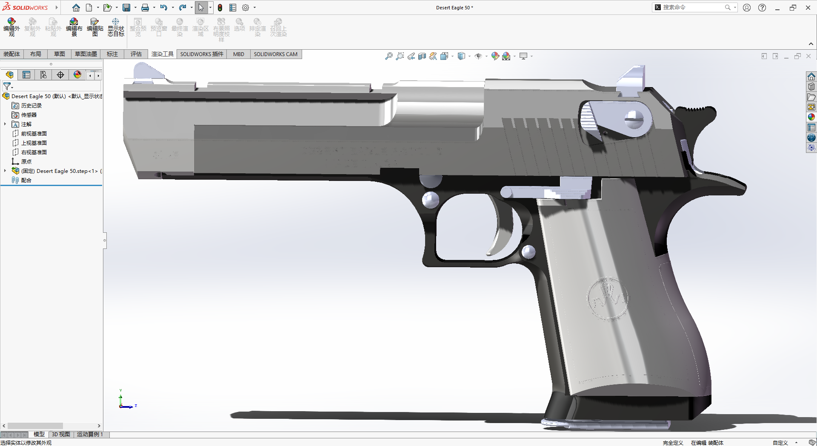Open the View Orientation dropdown arrow
The height and width of the screenshot is (446, 817).
click(x=452, y=56)
